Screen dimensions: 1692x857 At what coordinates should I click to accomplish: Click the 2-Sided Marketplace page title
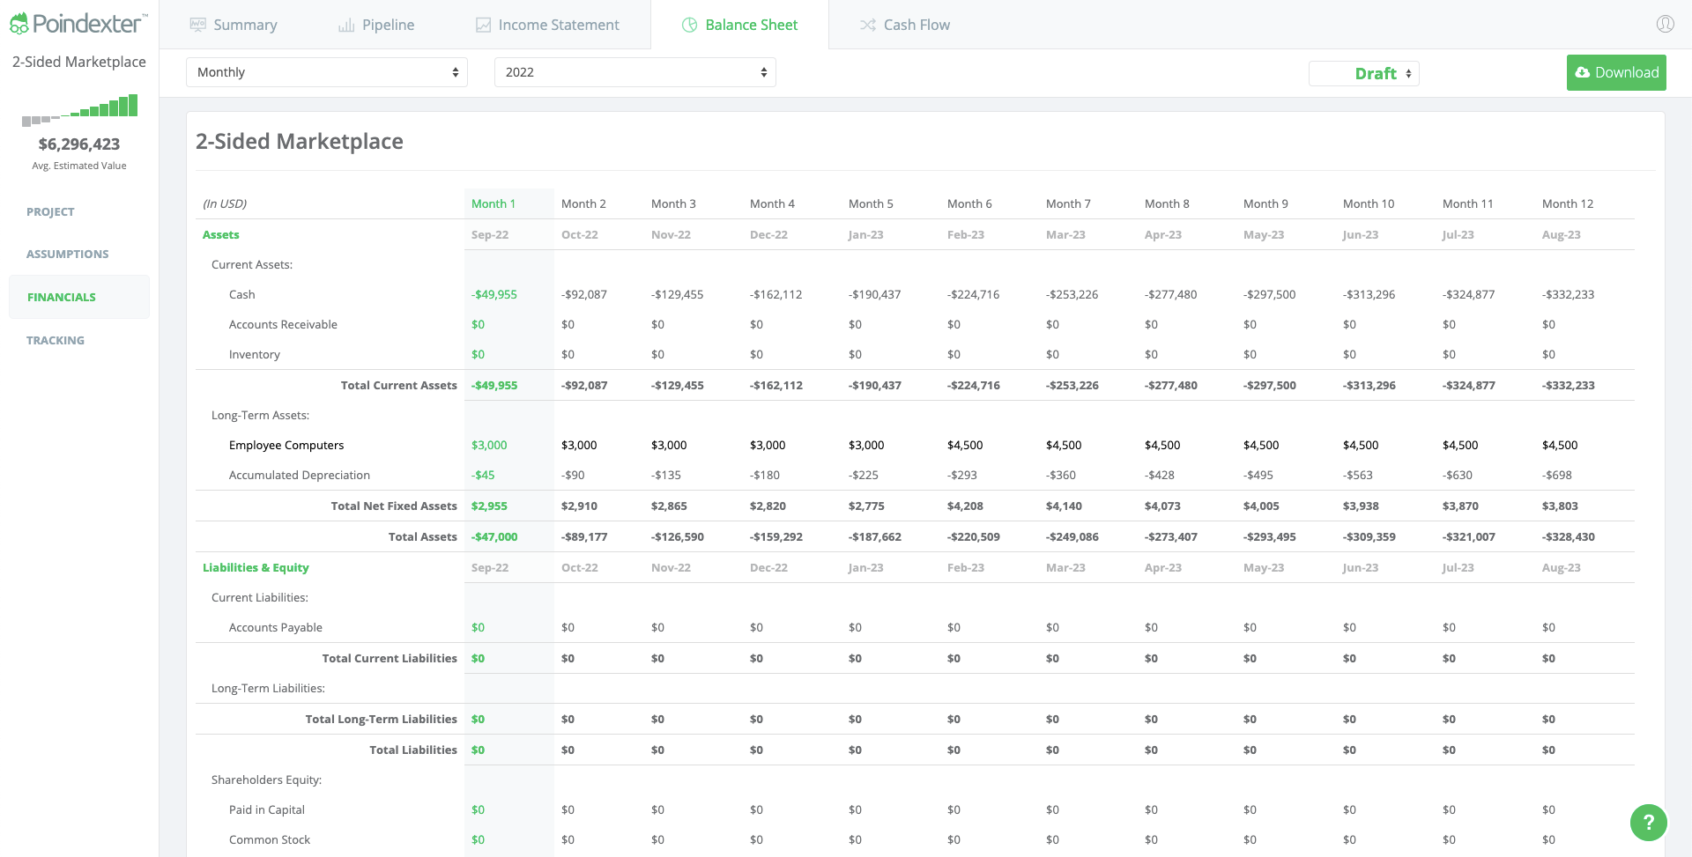pos(300,141)
